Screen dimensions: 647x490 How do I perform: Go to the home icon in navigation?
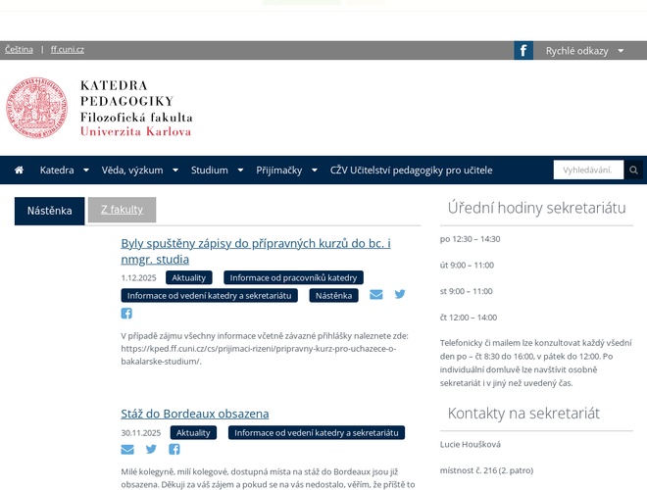pyautogui.click(x=19, y=171)
